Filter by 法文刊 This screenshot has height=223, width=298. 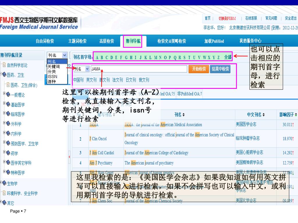click(118, 80)
